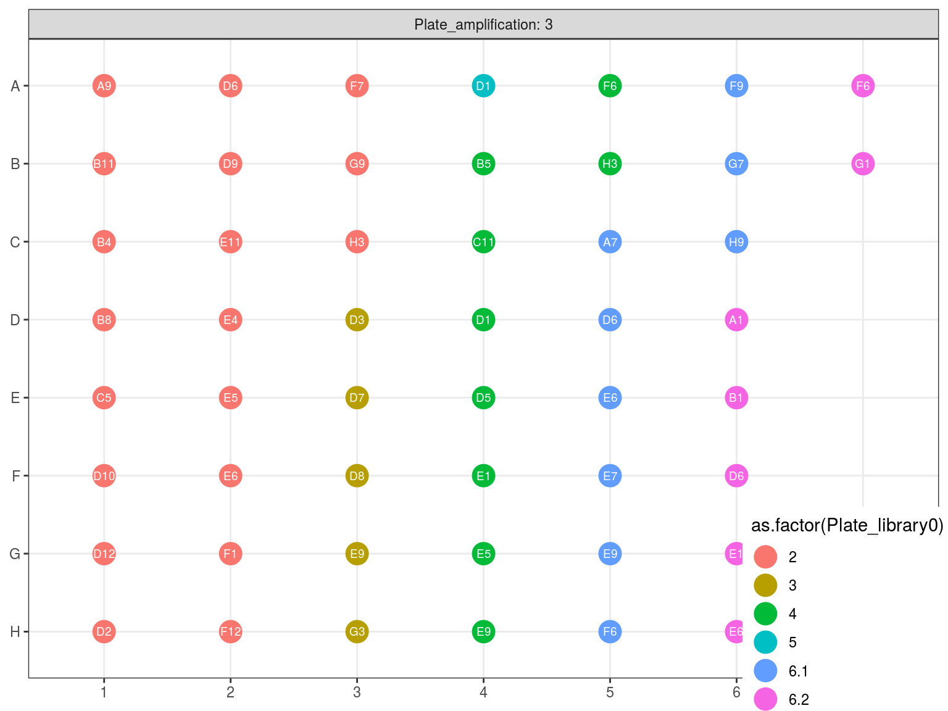Select the pink point labeled A1
Screen dimensions: 948x711
pyautogui.click(x=736, y=320)
